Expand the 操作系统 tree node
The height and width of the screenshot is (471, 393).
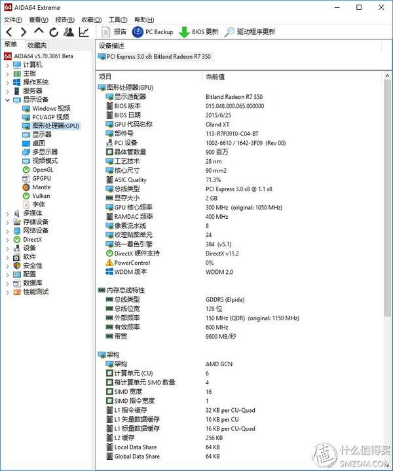(7, 83)
